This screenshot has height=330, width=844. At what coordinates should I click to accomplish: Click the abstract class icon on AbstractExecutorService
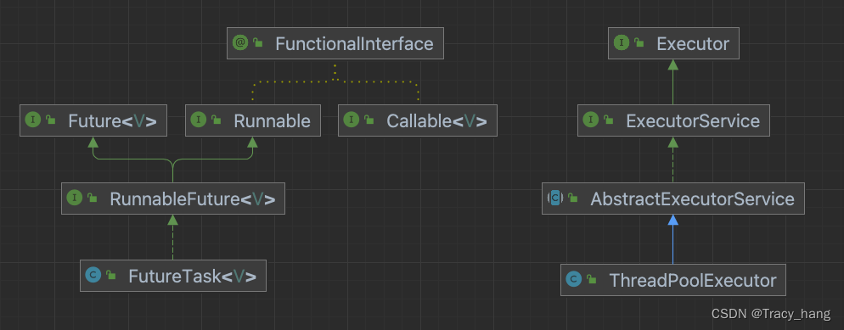click(555, 198)
